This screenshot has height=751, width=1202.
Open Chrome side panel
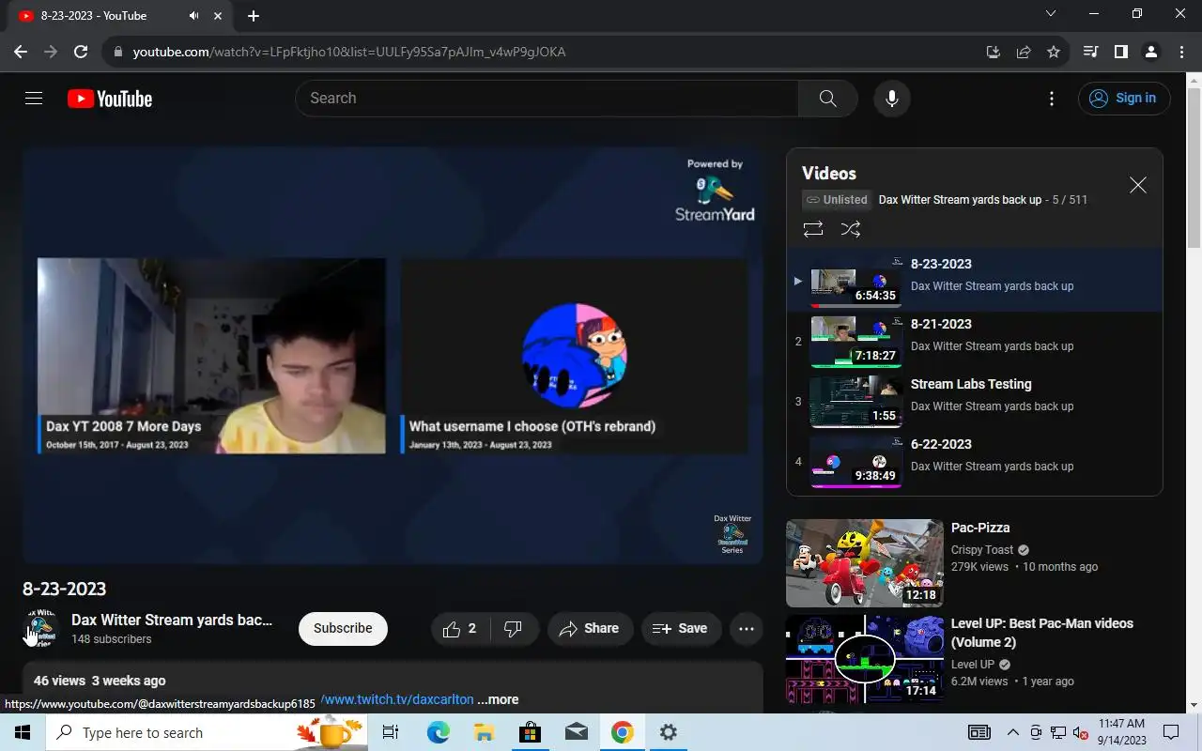[x=1120, y=52]
